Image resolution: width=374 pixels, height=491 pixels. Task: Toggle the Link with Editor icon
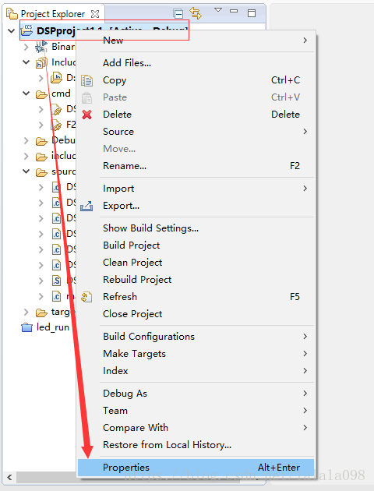click(196, 13)
